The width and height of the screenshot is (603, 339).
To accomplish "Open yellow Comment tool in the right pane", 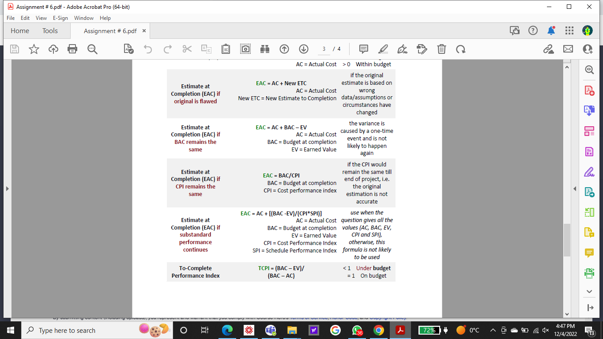I will coord(589,253).
